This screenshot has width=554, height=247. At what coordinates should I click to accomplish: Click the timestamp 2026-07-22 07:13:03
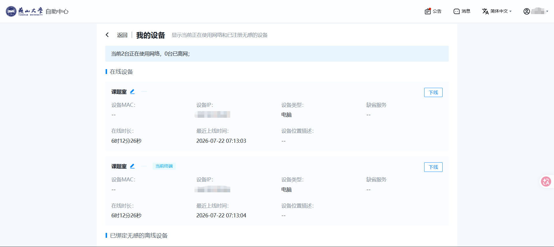click(221, 141)
